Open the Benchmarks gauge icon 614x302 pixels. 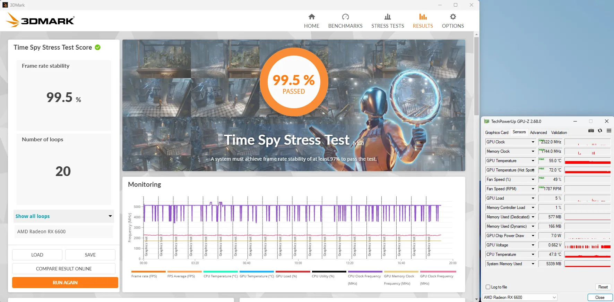[x=345, y=17]
